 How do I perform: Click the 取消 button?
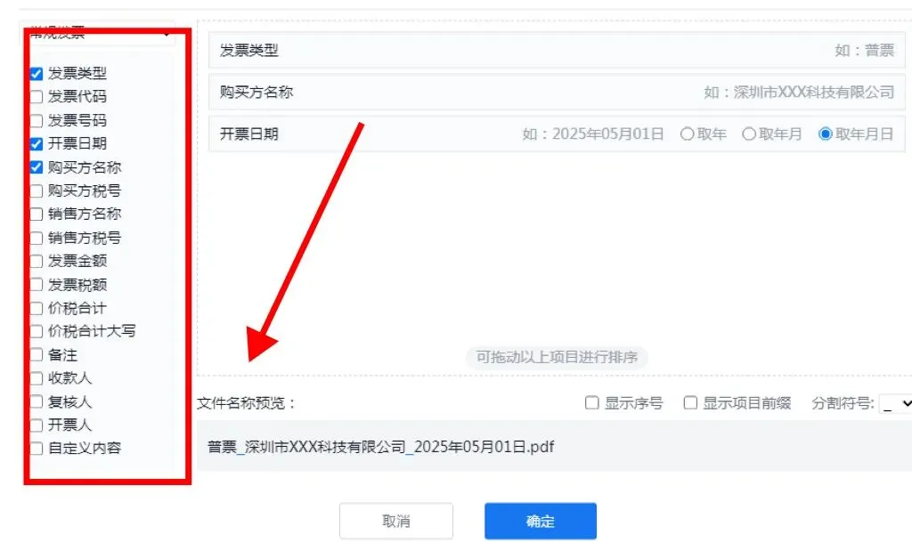[x=396, y=521]
